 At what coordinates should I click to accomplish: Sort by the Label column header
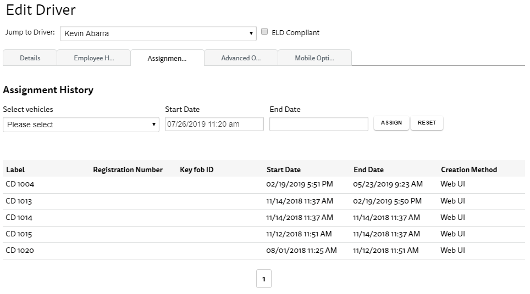click(x=15, y=169)
